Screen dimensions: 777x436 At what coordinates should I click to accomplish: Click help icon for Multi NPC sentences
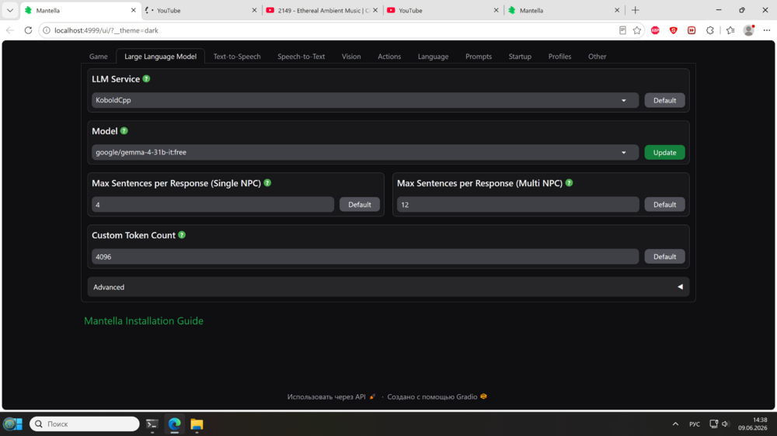(x=569, y=182)
